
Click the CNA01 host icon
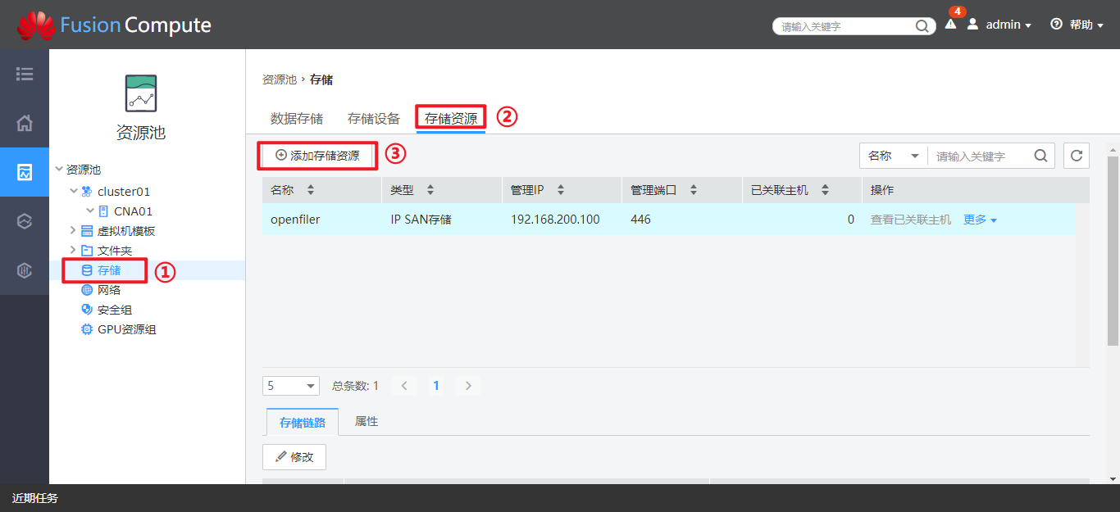point(103,211)
